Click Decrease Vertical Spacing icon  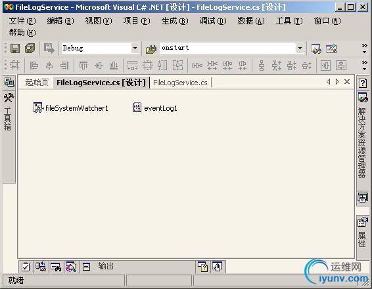coord(292,66)
